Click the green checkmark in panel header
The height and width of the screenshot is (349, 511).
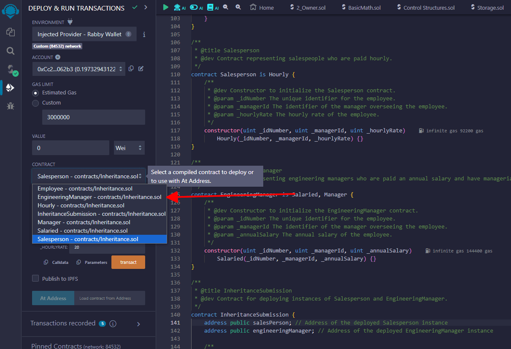click(135, 7)
